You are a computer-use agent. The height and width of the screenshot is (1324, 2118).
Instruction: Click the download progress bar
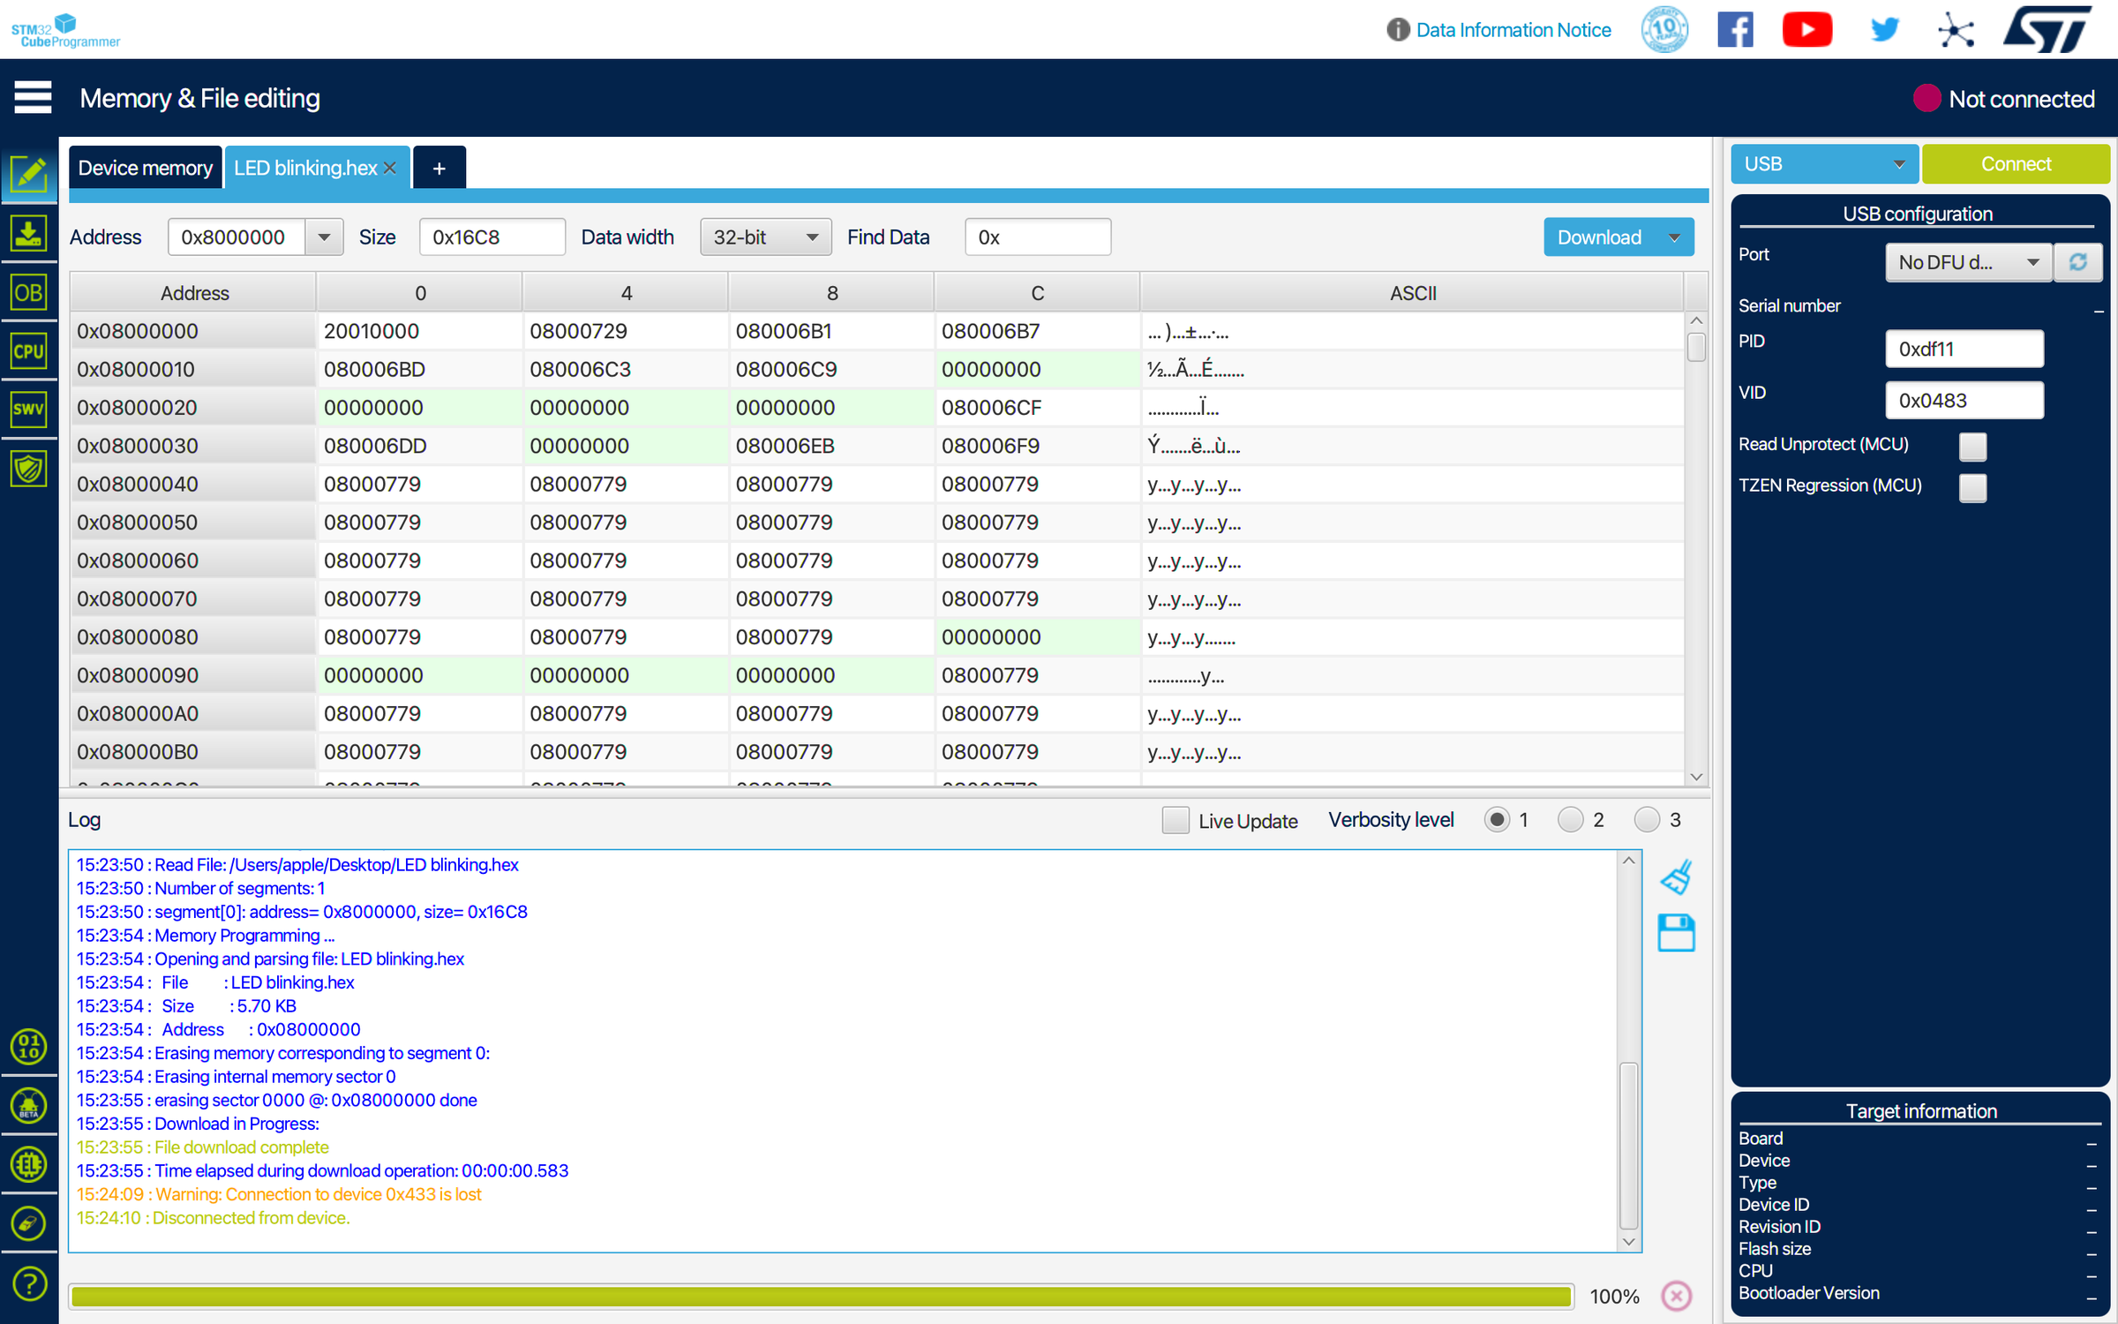[x=821, y=1296]
